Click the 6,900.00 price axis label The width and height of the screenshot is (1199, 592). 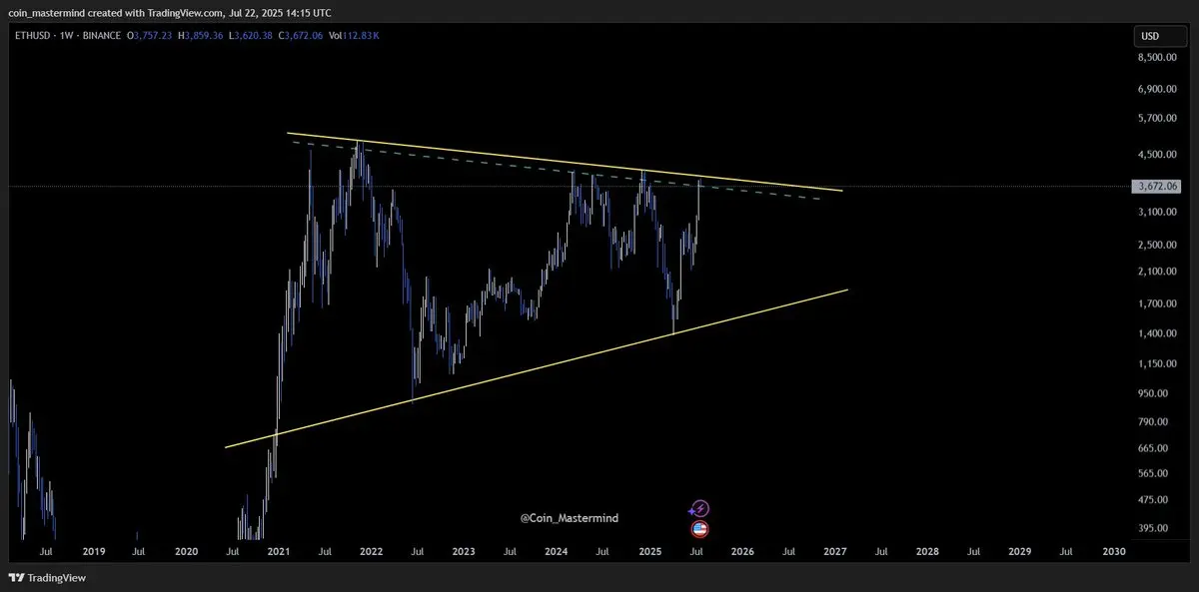[1157, 89]
